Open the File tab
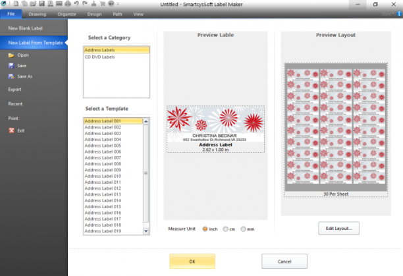Screen dimensions: 403x276 (11, 14)
